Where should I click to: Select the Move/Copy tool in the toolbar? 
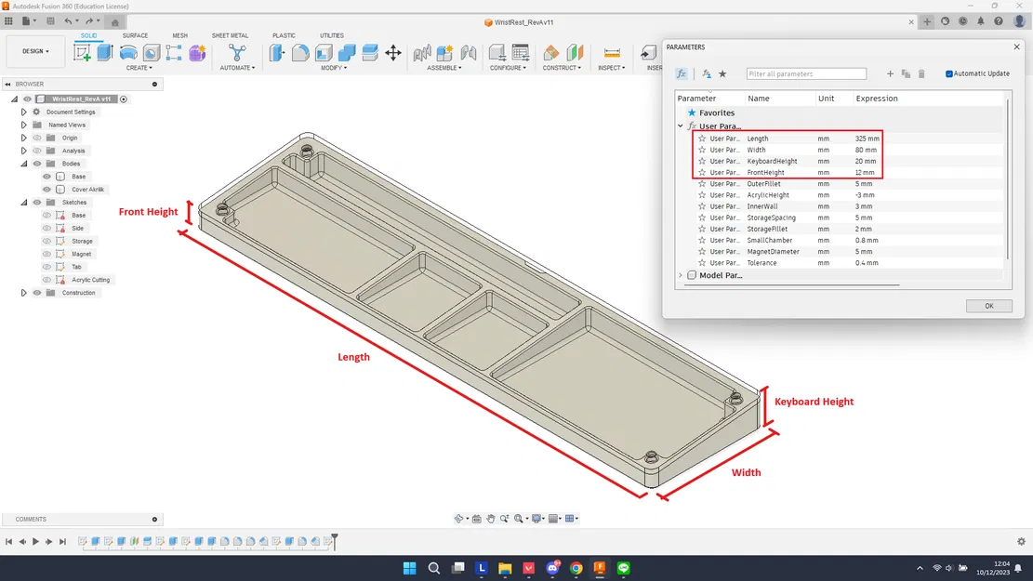click(393, 54)
